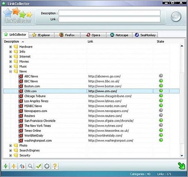
Task: Click the WorldNetDaily bookmark icon
Action: pyautogui.click(x=21, y=135)
